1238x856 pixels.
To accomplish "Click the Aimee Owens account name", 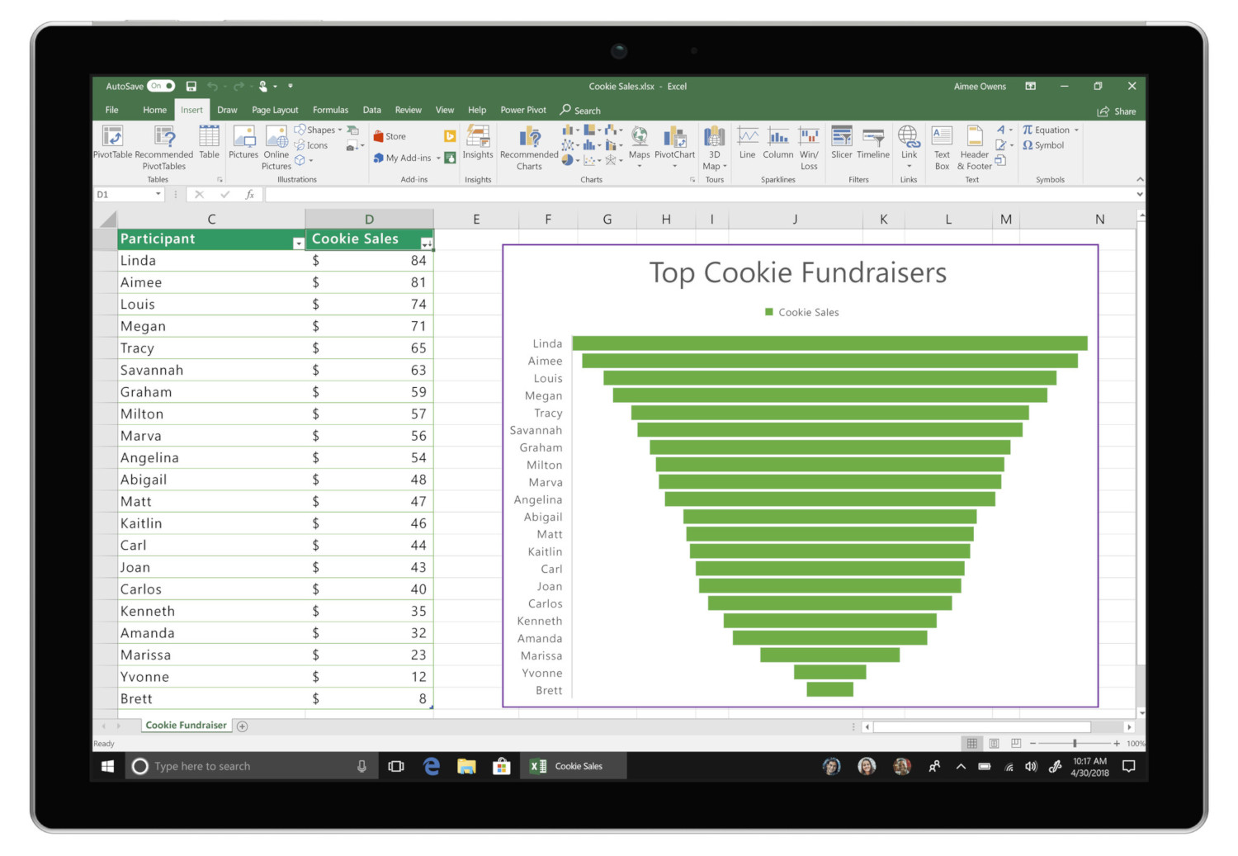I will (x=980, y=86).
